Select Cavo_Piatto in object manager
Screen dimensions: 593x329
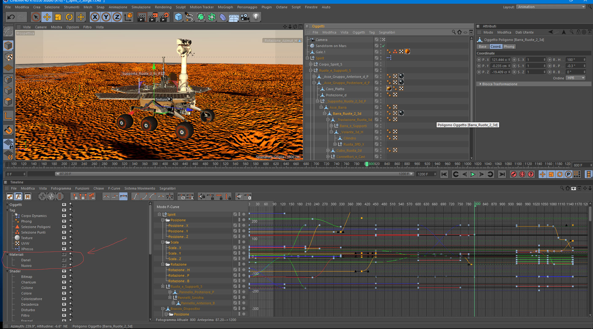click(x=335, y=89)
